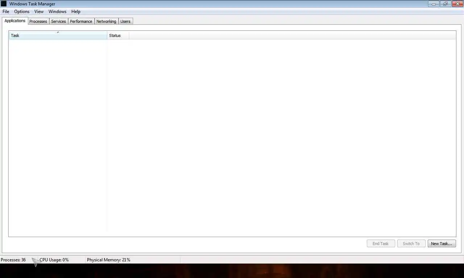
Task: Switch to the Processes tab
Action: pyautogui.click(x=38, y=21)
